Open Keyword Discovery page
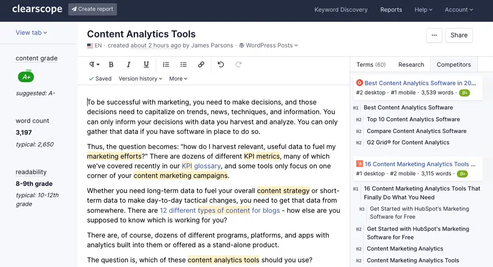Image resolution: width=493 pixels, height=267 pixels. [x=341, y=10]
